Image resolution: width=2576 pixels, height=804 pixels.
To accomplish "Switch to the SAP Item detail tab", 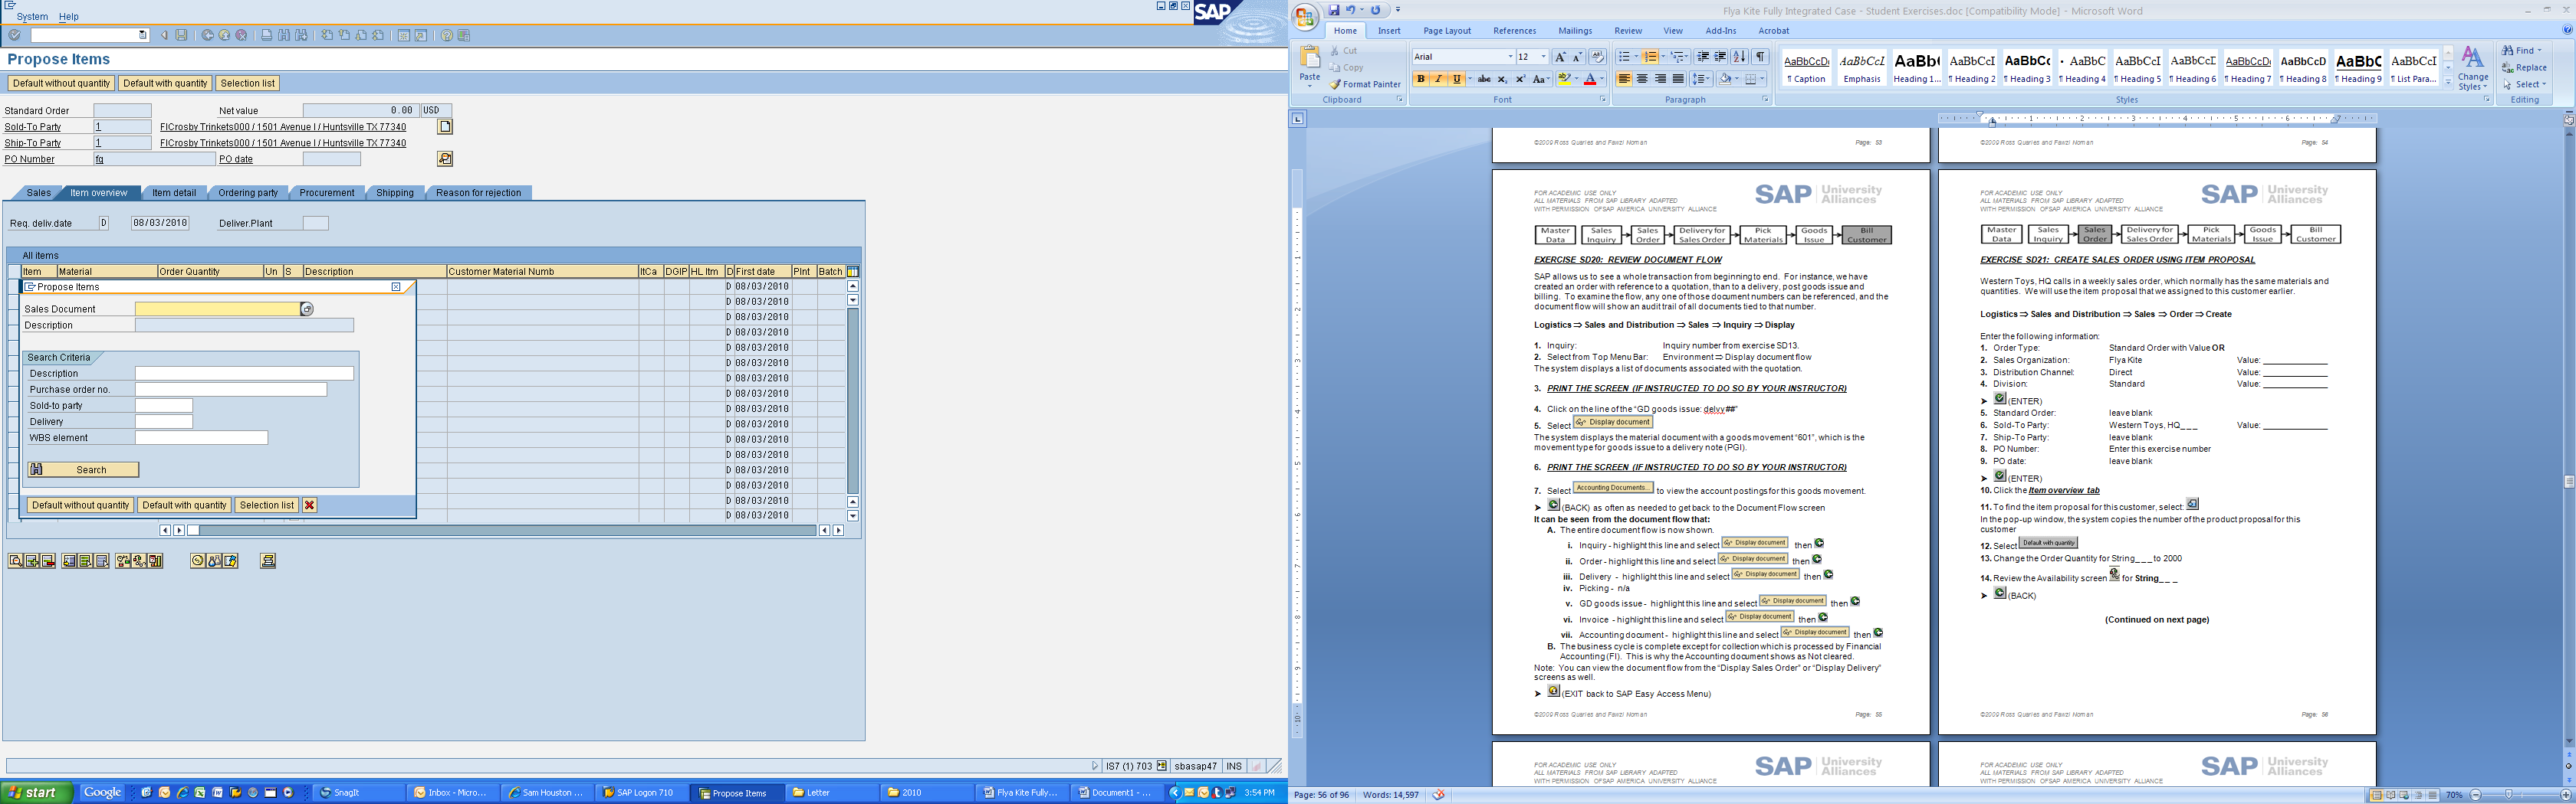I will [174, 193].
